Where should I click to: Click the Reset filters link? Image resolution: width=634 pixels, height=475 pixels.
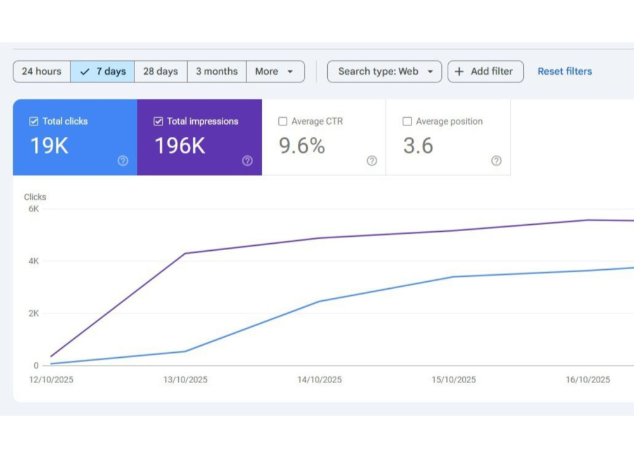(564, 72)
